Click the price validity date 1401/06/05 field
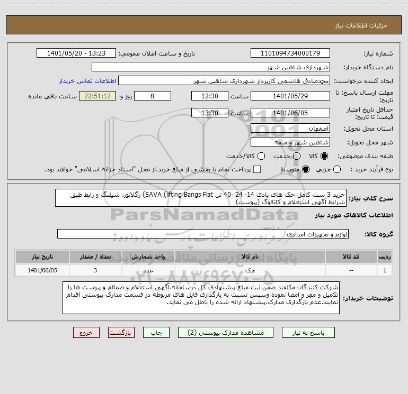The height and width of the screenshot is (394, 408). (290, 113)
